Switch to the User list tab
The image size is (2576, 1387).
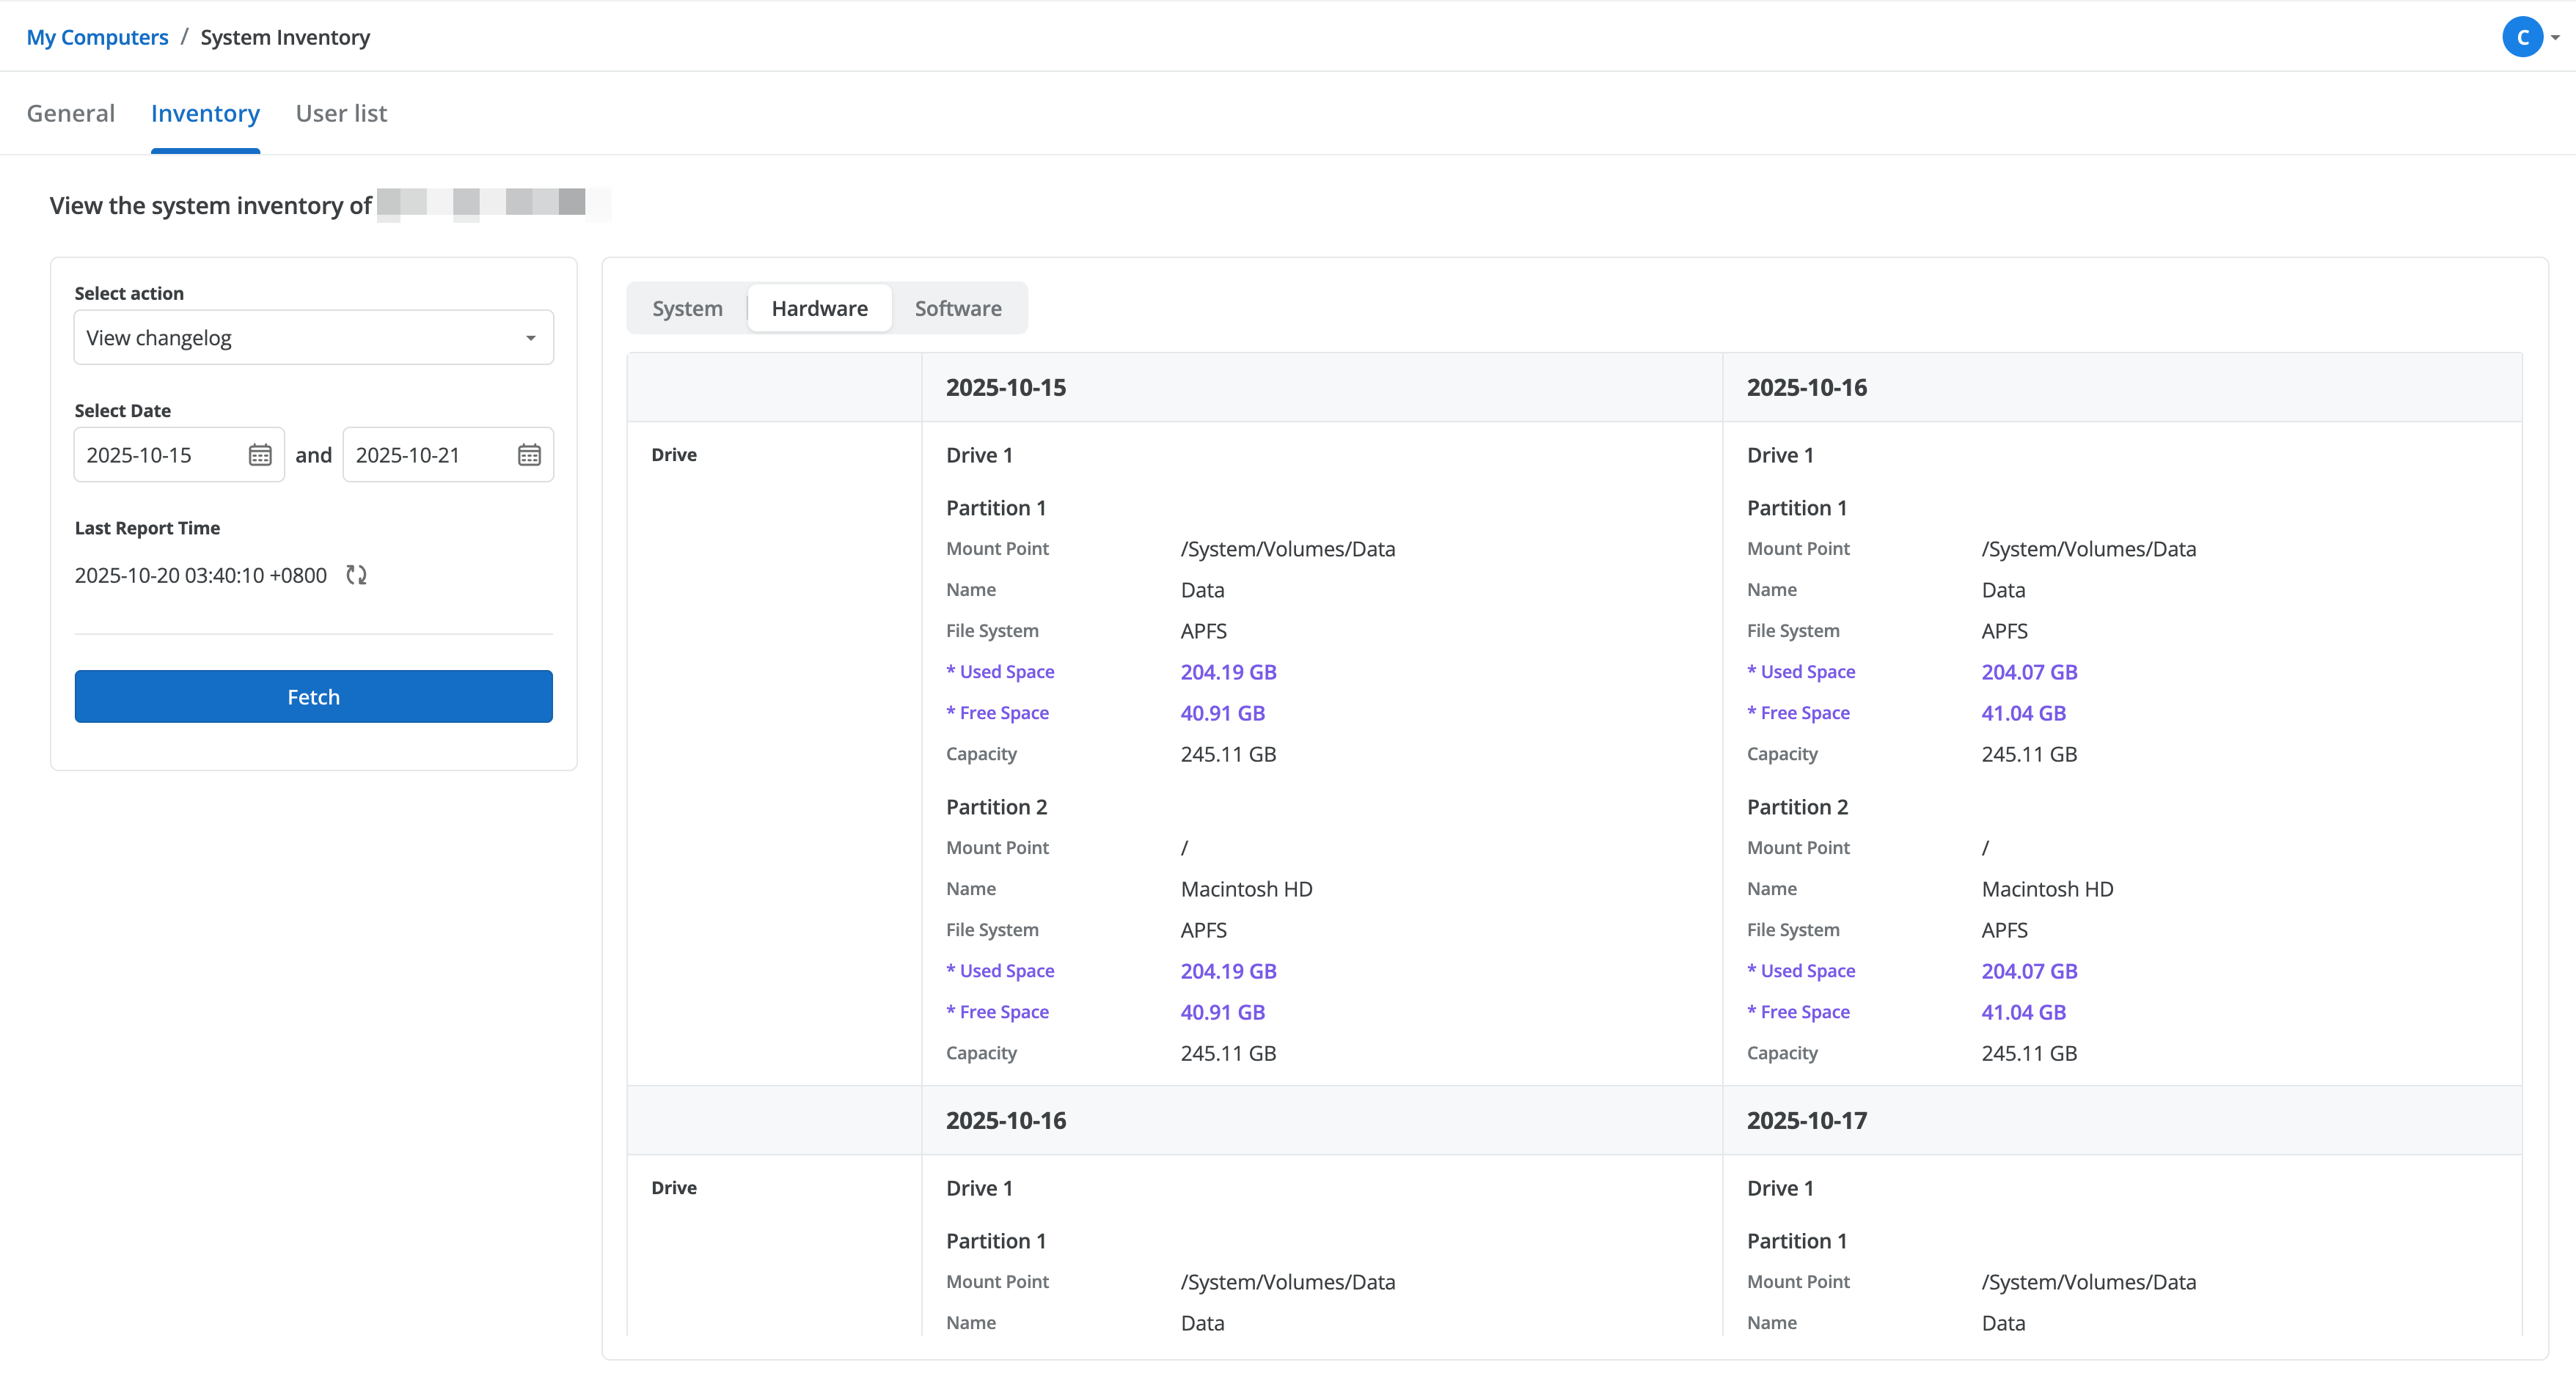pyautogui.click(x=341, y=113)
